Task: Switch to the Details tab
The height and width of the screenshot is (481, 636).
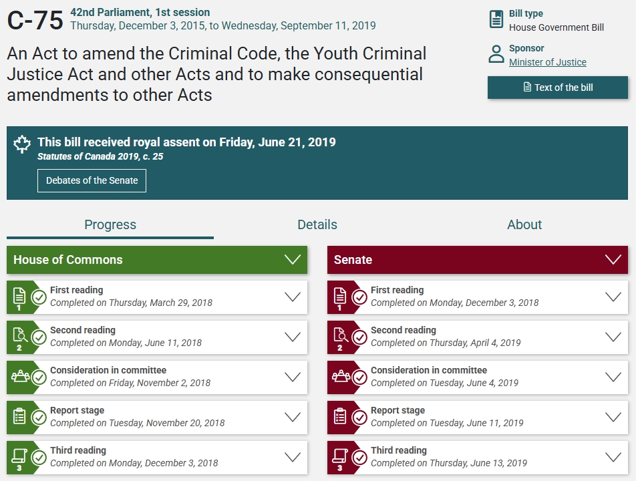Action: 317,224
